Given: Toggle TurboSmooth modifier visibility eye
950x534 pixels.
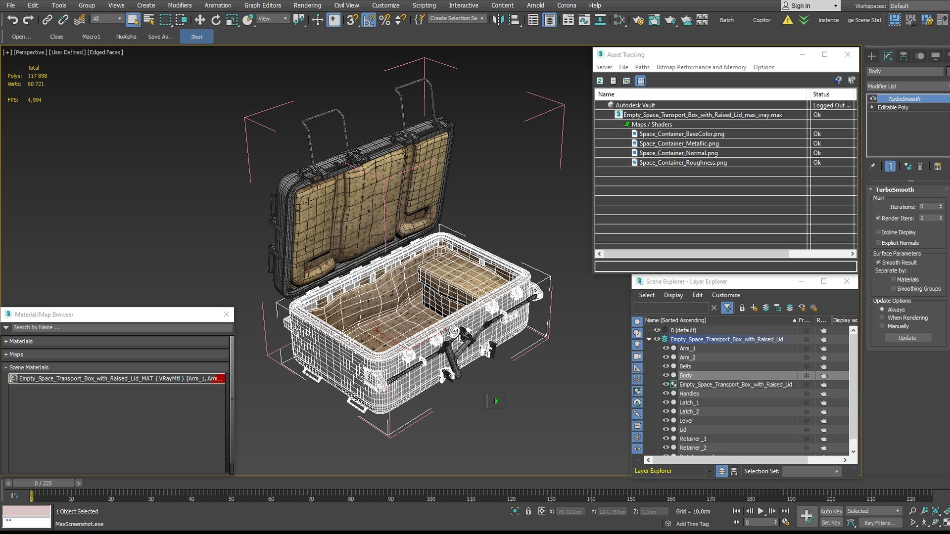Looking at the screenshot, I should 873,99.
